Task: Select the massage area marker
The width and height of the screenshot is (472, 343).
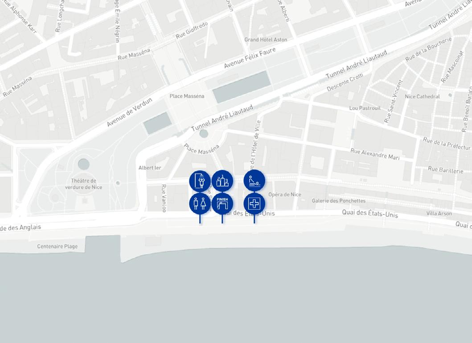Action: 254,181
